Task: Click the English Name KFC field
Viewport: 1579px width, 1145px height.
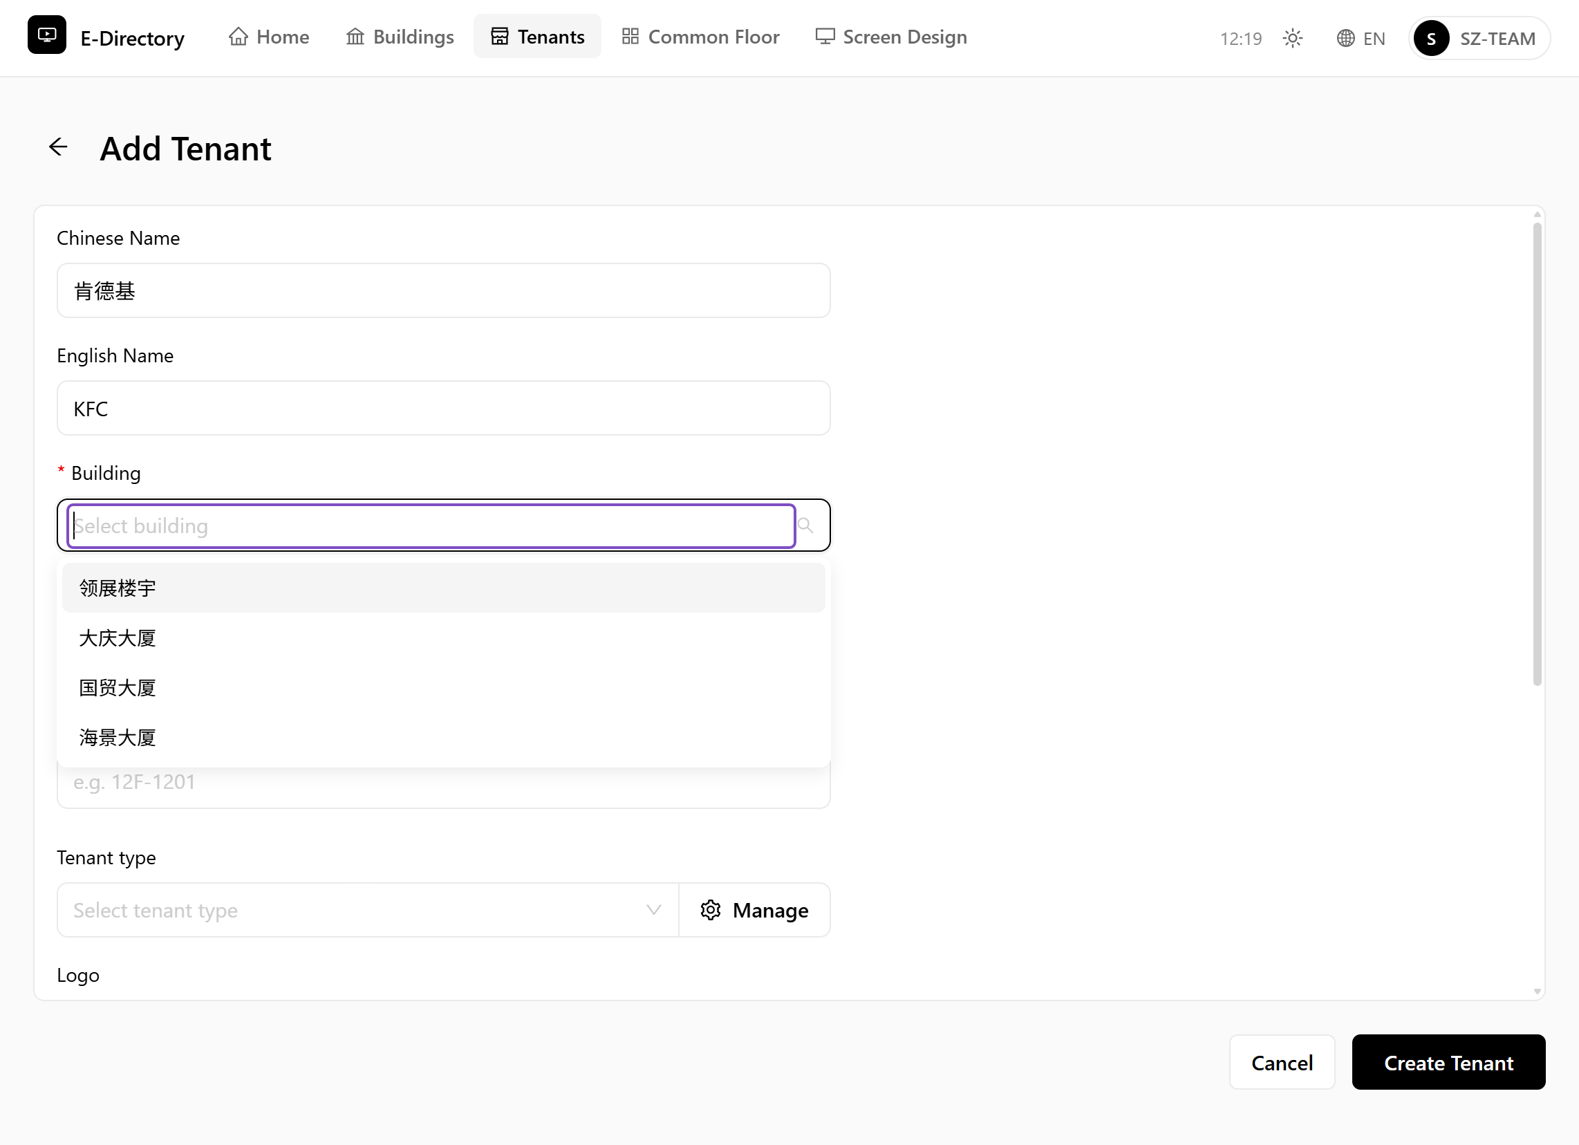Action: pos(443,409)
